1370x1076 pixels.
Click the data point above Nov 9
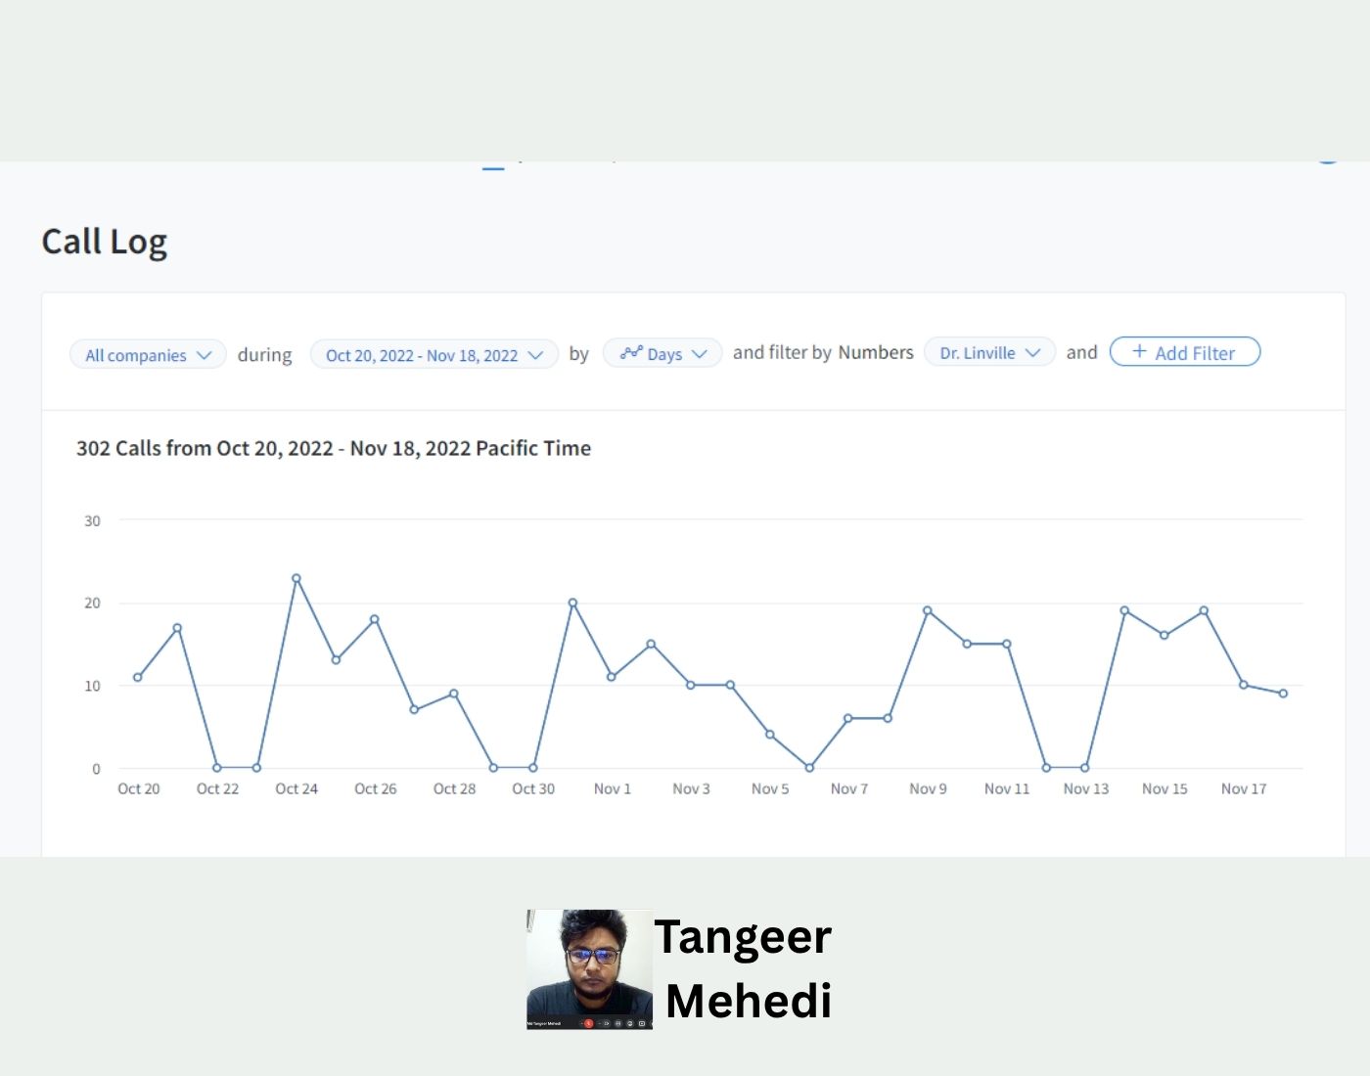pos(928,610)
